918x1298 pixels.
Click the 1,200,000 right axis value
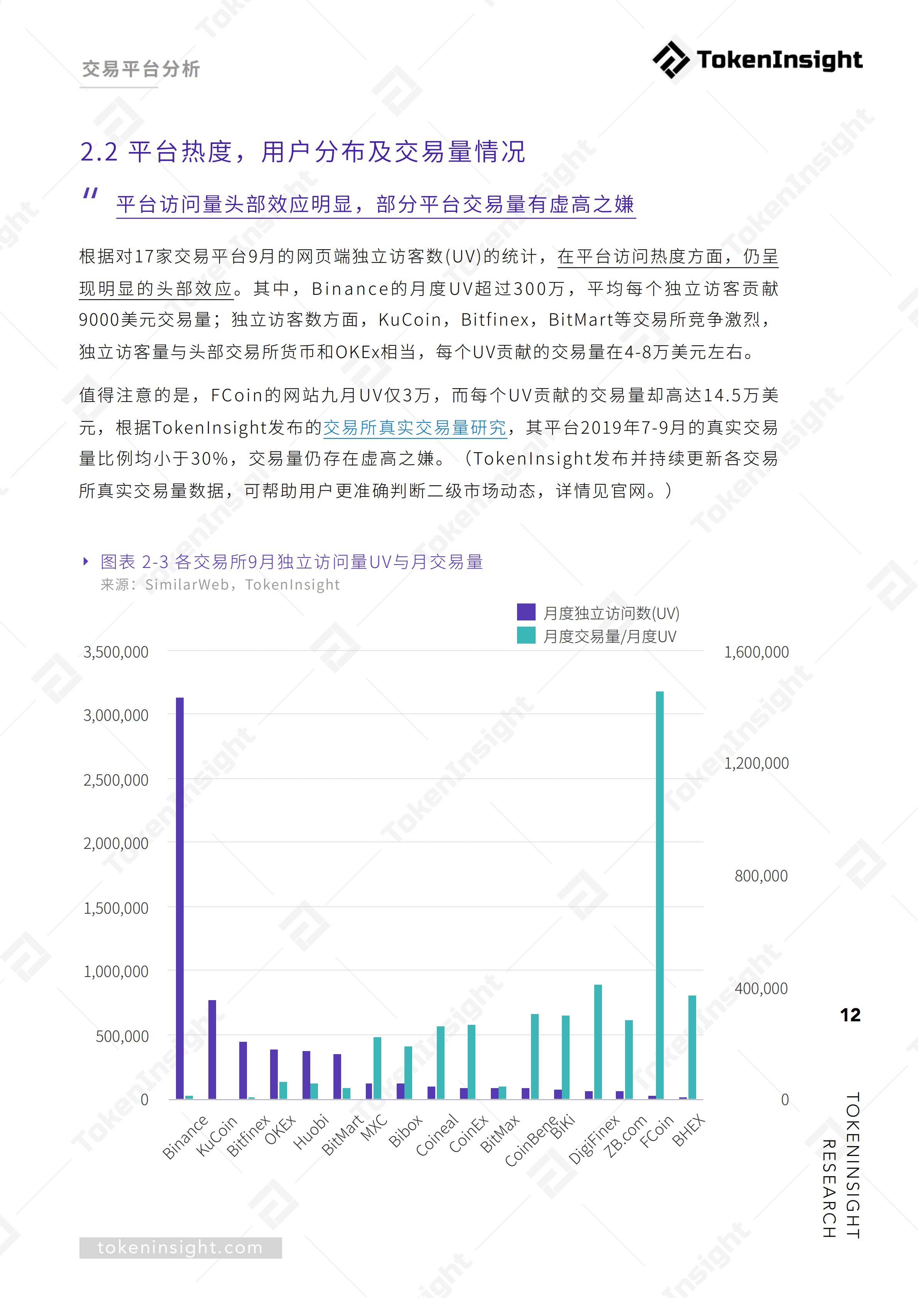coord(756,764)
